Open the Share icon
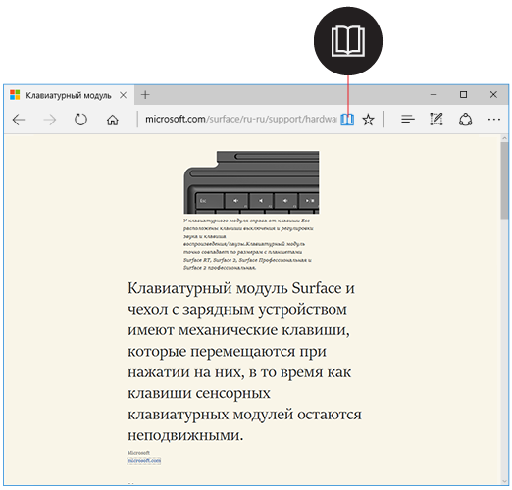Image resolution: width=512 pixels, height=490 pixels. point(465,120)
